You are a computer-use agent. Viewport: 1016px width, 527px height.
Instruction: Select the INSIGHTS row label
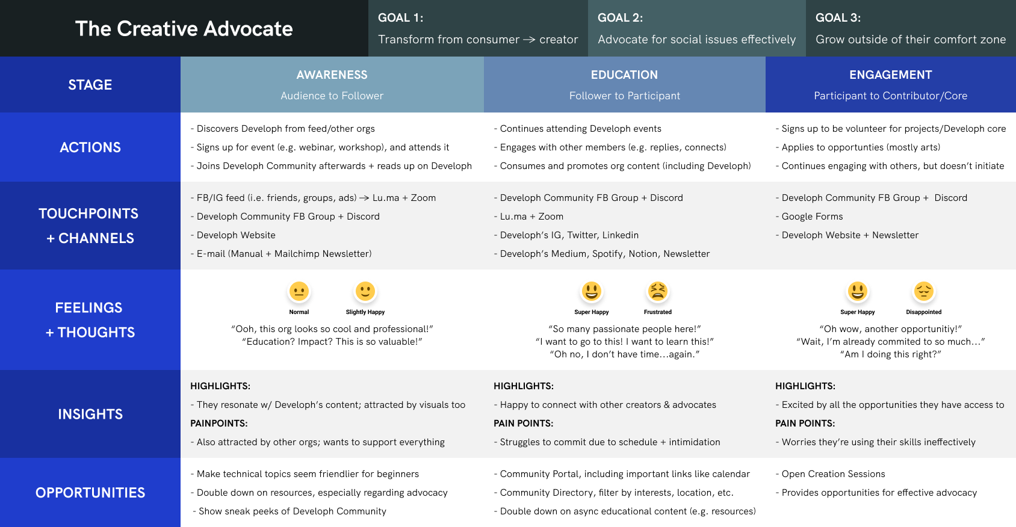click(90, 414)
